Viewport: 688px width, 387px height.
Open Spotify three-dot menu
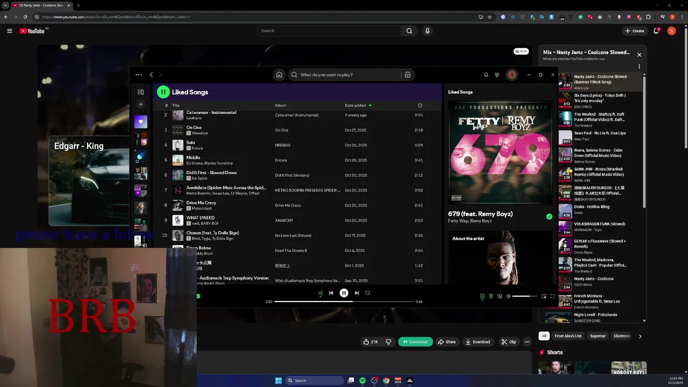(139, 75)
